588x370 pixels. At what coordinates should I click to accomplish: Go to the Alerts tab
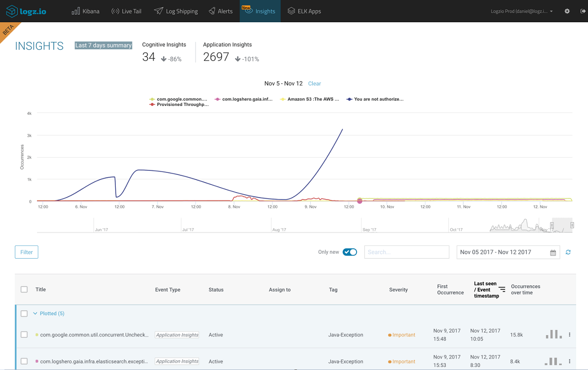[220, 11]
